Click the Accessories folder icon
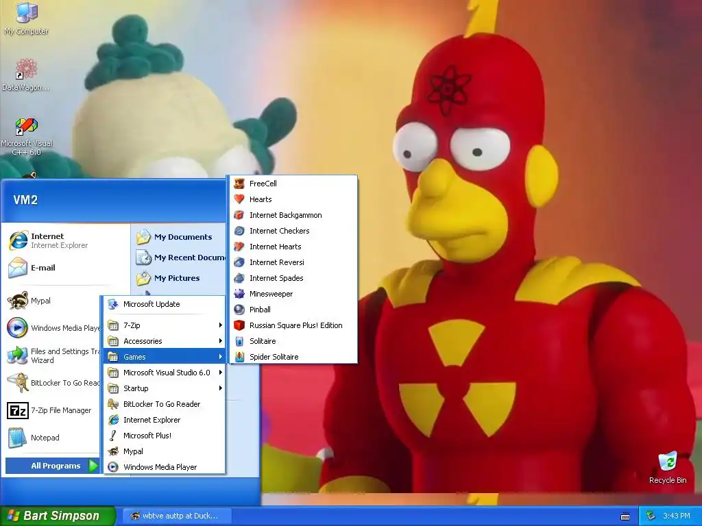This screenshot has width=702, height=526. pos(113,341)
